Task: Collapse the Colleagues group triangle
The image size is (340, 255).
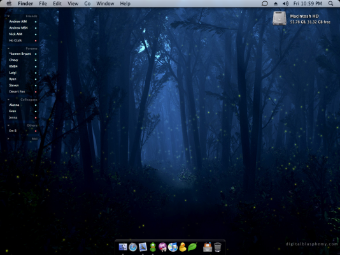Action: [8, 99]
